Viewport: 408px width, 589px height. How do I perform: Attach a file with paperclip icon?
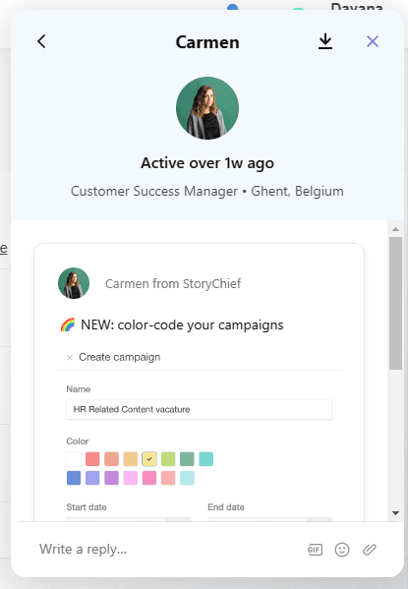pyautogui.click(x=370, y=550)
